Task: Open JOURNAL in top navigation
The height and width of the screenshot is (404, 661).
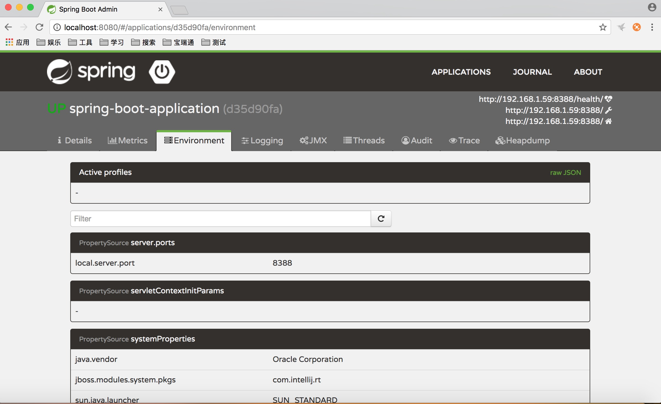Action: (532, 72)
